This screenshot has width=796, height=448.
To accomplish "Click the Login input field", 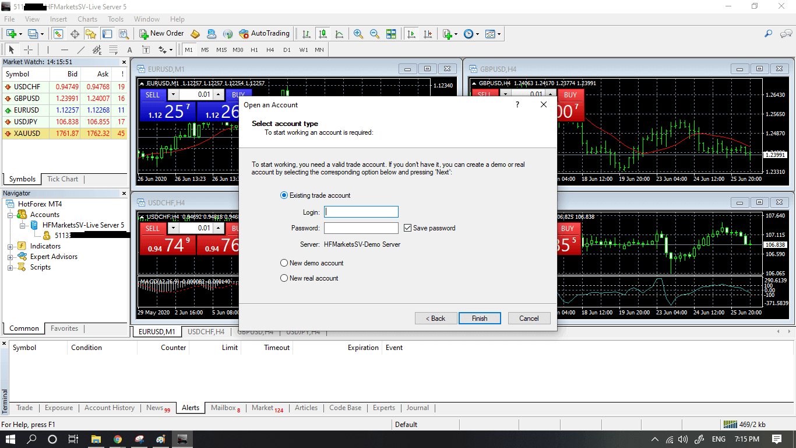I will tap(361, 212).
